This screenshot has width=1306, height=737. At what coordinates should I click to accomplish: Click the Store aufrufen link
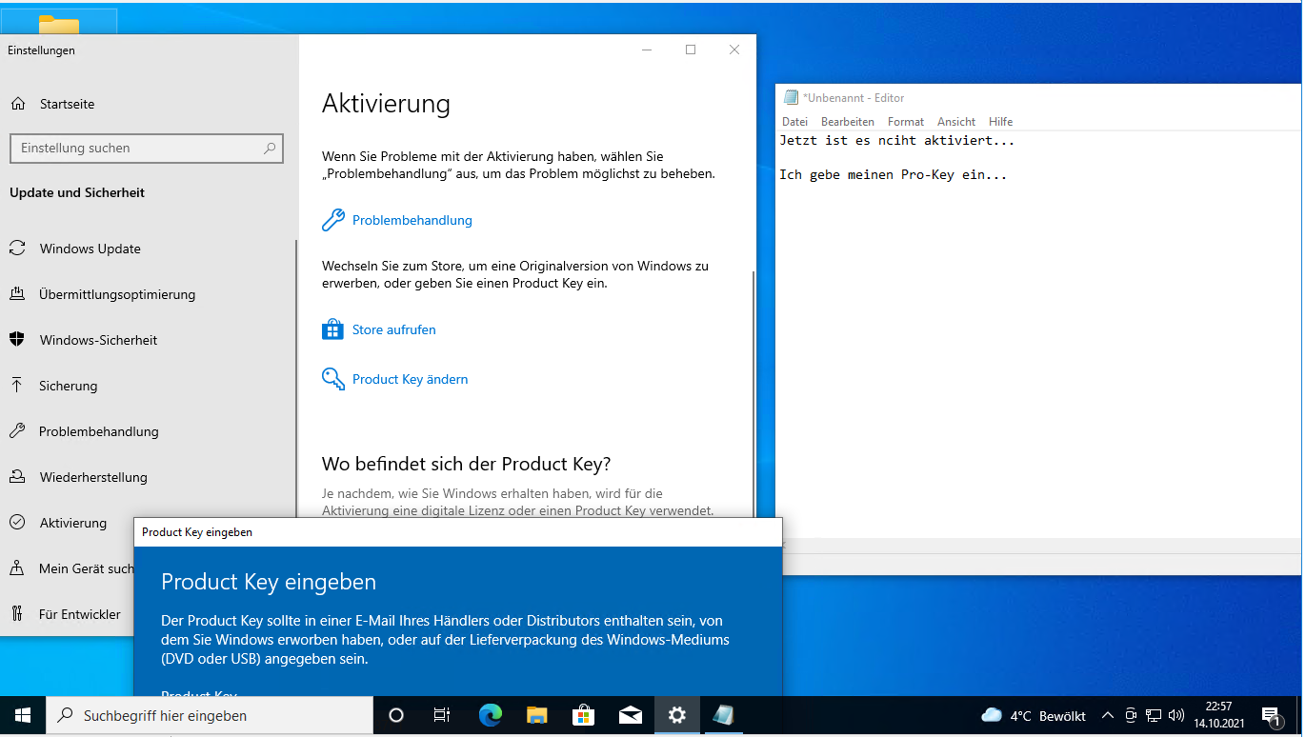click(394, 329)
